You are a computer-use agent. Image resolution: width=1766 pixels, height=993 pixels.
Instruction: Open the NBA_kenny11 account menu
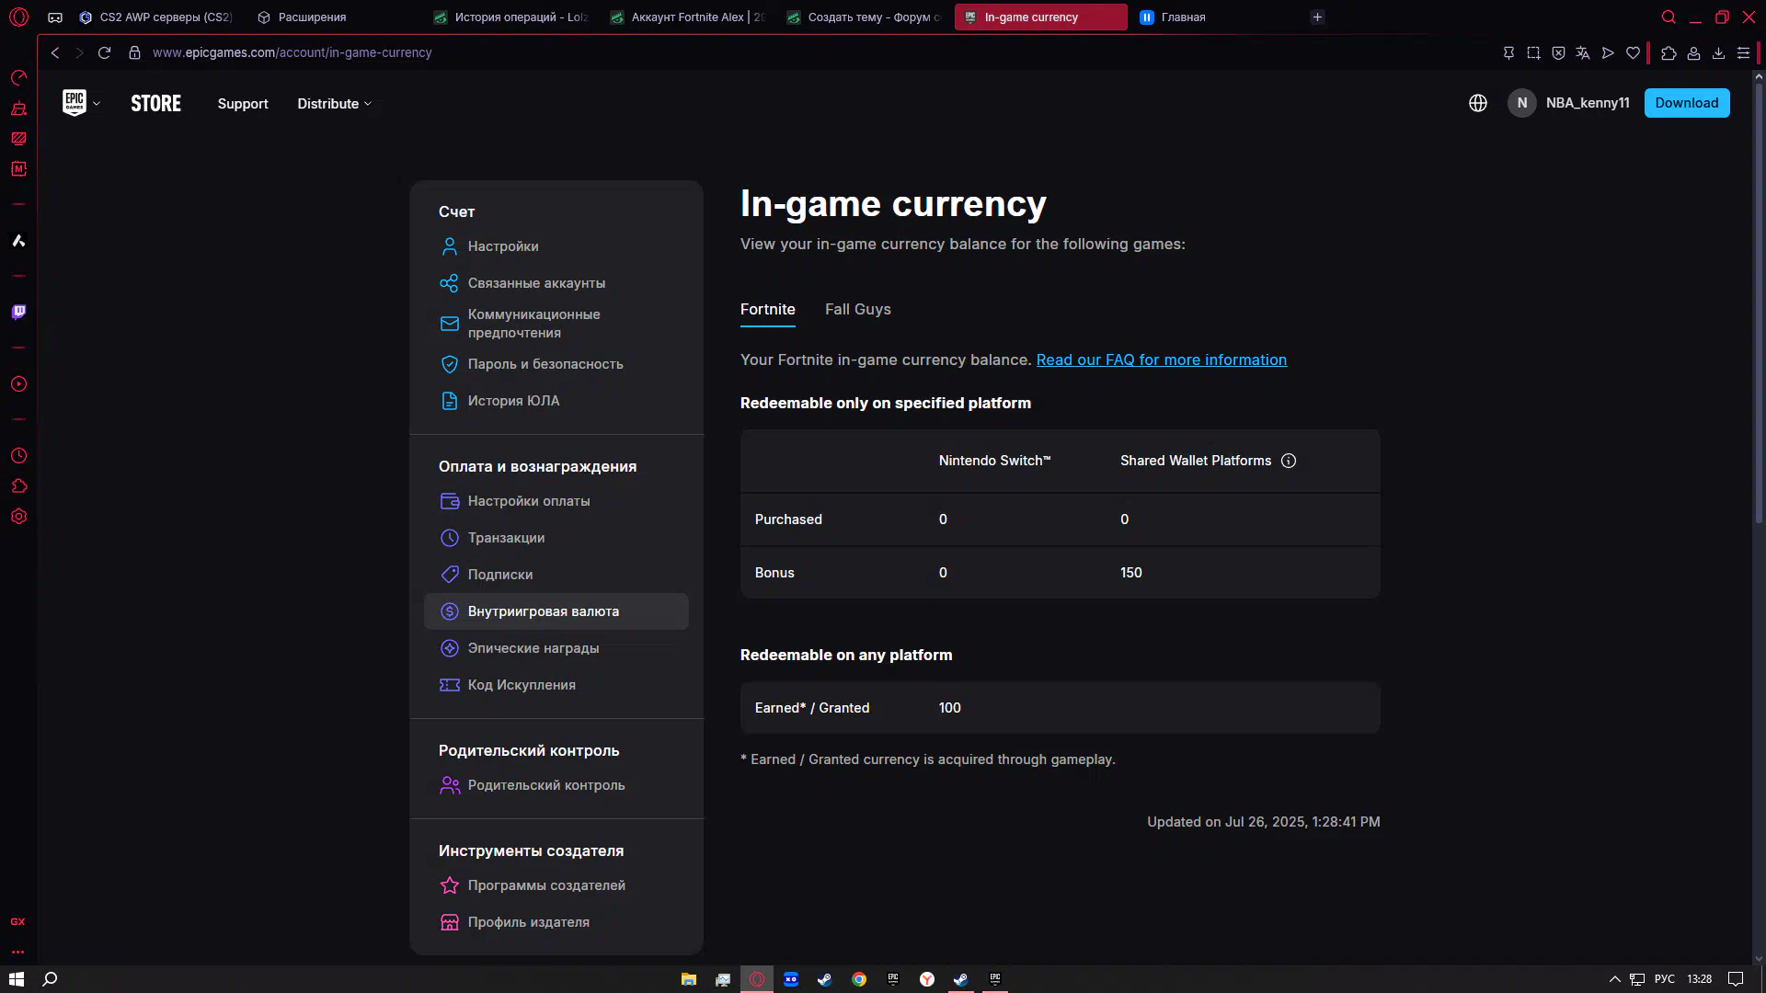(1569, 103)
